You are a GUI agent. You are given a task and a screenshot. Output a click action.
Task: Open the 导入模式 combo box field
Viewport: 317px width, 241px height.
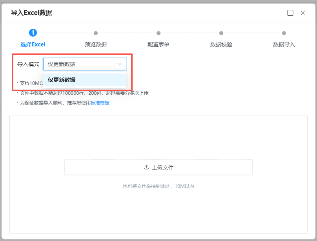coord(80,64)
